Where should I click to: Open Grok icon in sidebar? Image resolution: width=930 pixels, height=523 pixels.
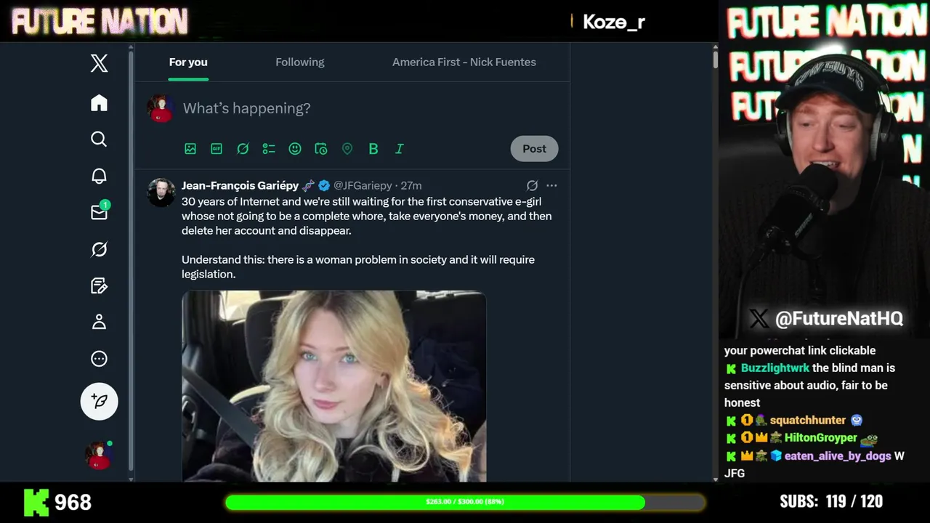[99, 249]
